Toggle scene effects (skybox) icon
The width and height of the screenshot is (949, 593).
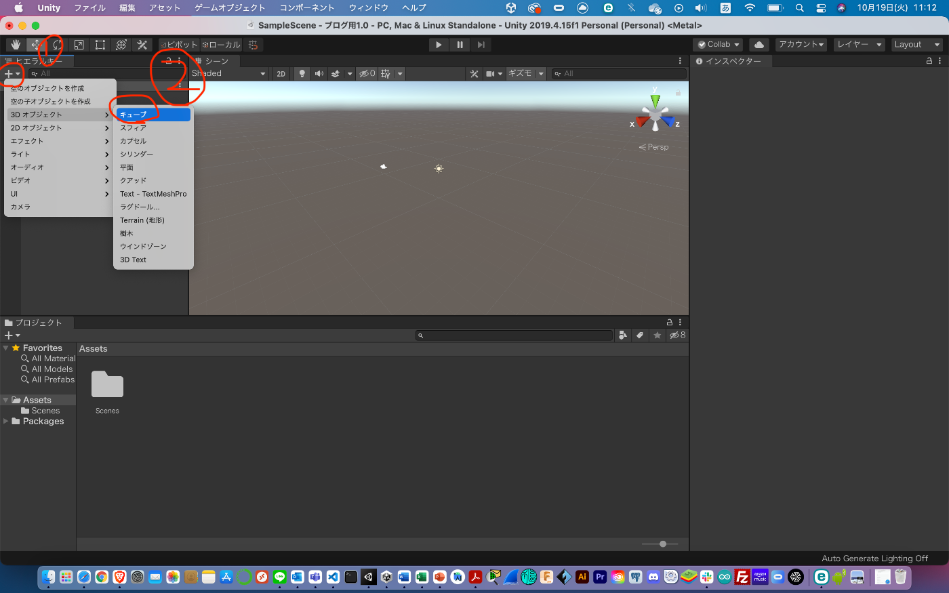[x=335, y=74]
